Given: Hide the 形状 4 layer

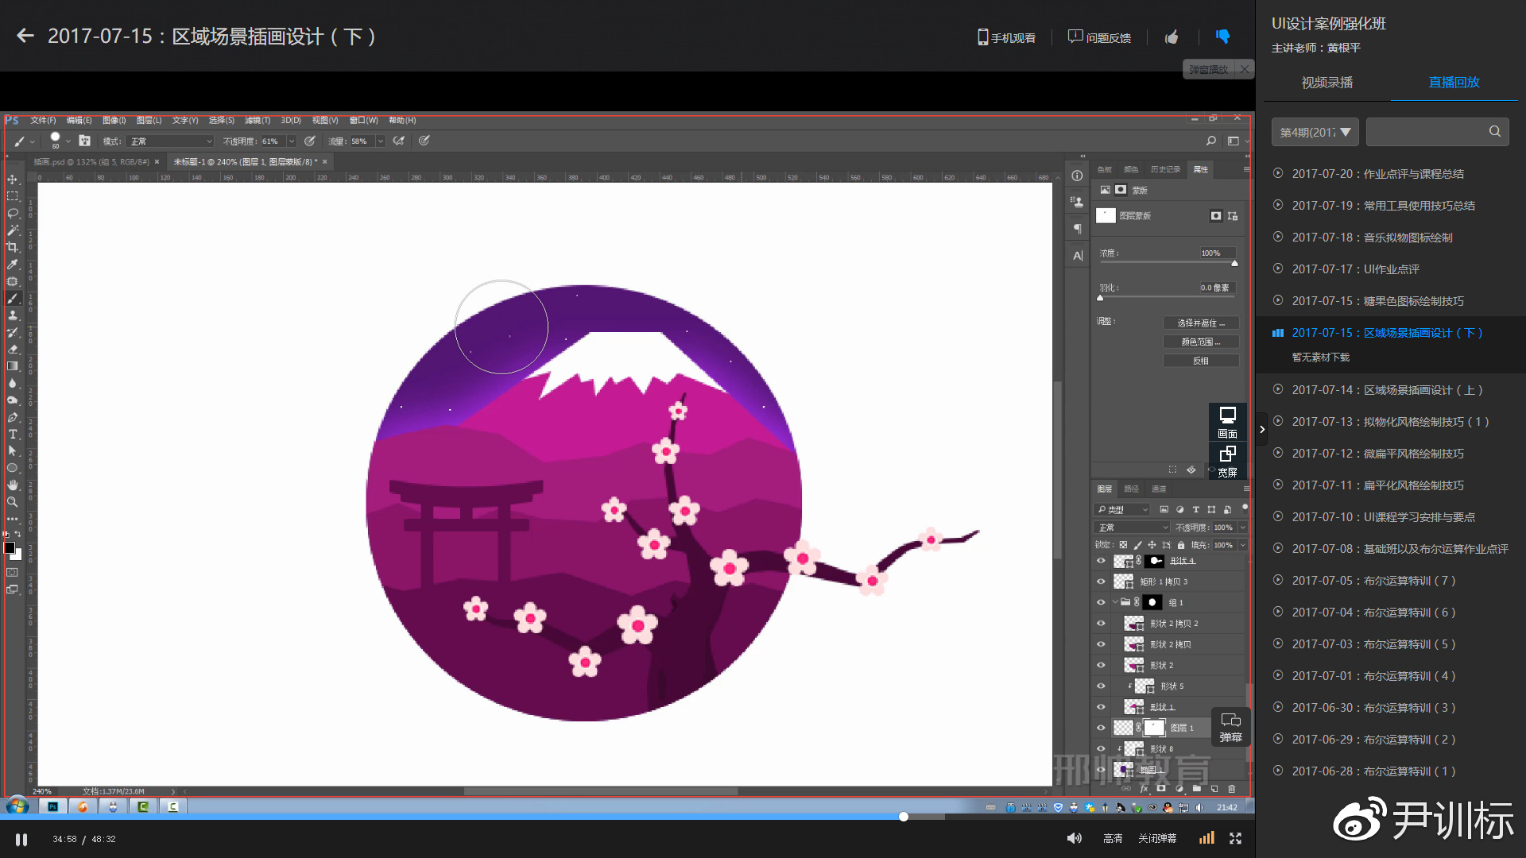Looking at the screenshot, I should tap(1102, 561).
